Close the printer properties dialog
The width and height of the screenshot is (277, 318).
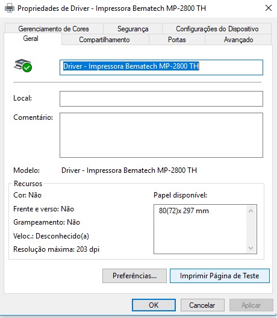point(269,8)
